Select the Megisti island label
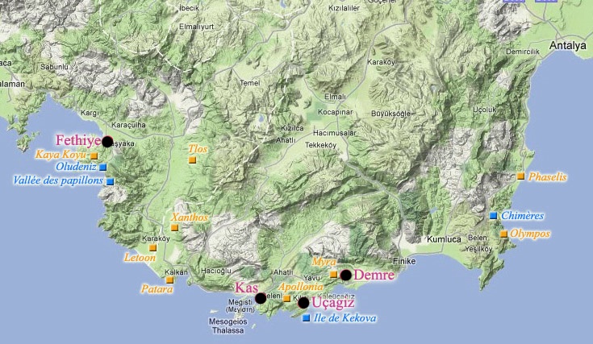This screenshot has width=593, height=344. [x=240, y=306]
